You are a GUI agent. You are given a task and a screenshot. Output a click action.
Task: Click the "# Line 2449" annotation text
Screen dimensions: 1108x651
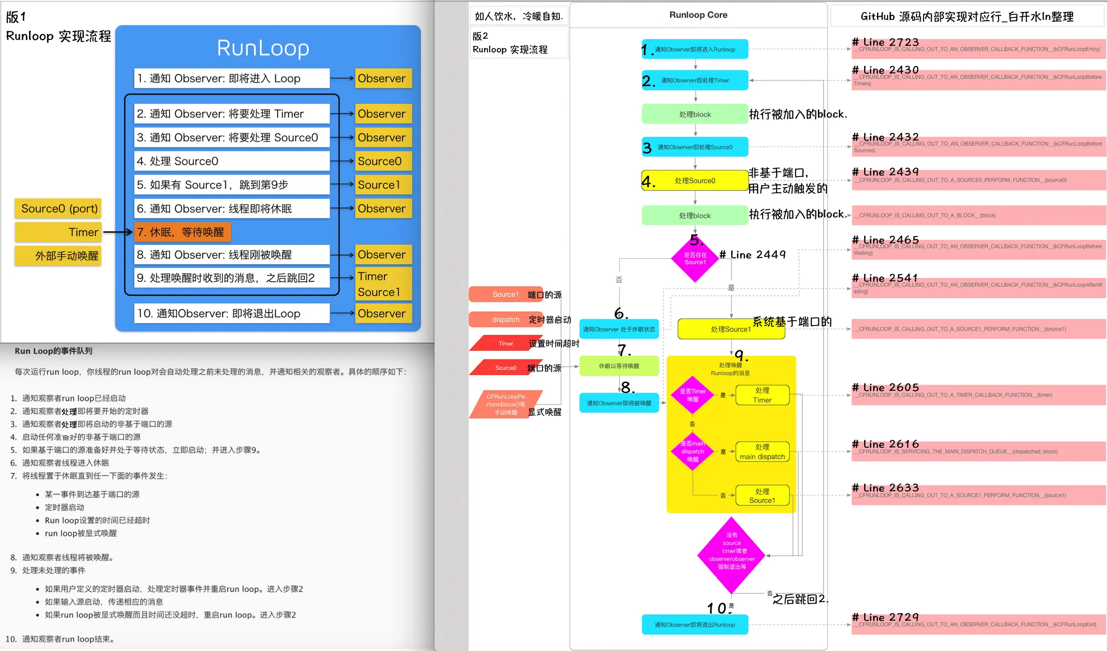point(753,255)
